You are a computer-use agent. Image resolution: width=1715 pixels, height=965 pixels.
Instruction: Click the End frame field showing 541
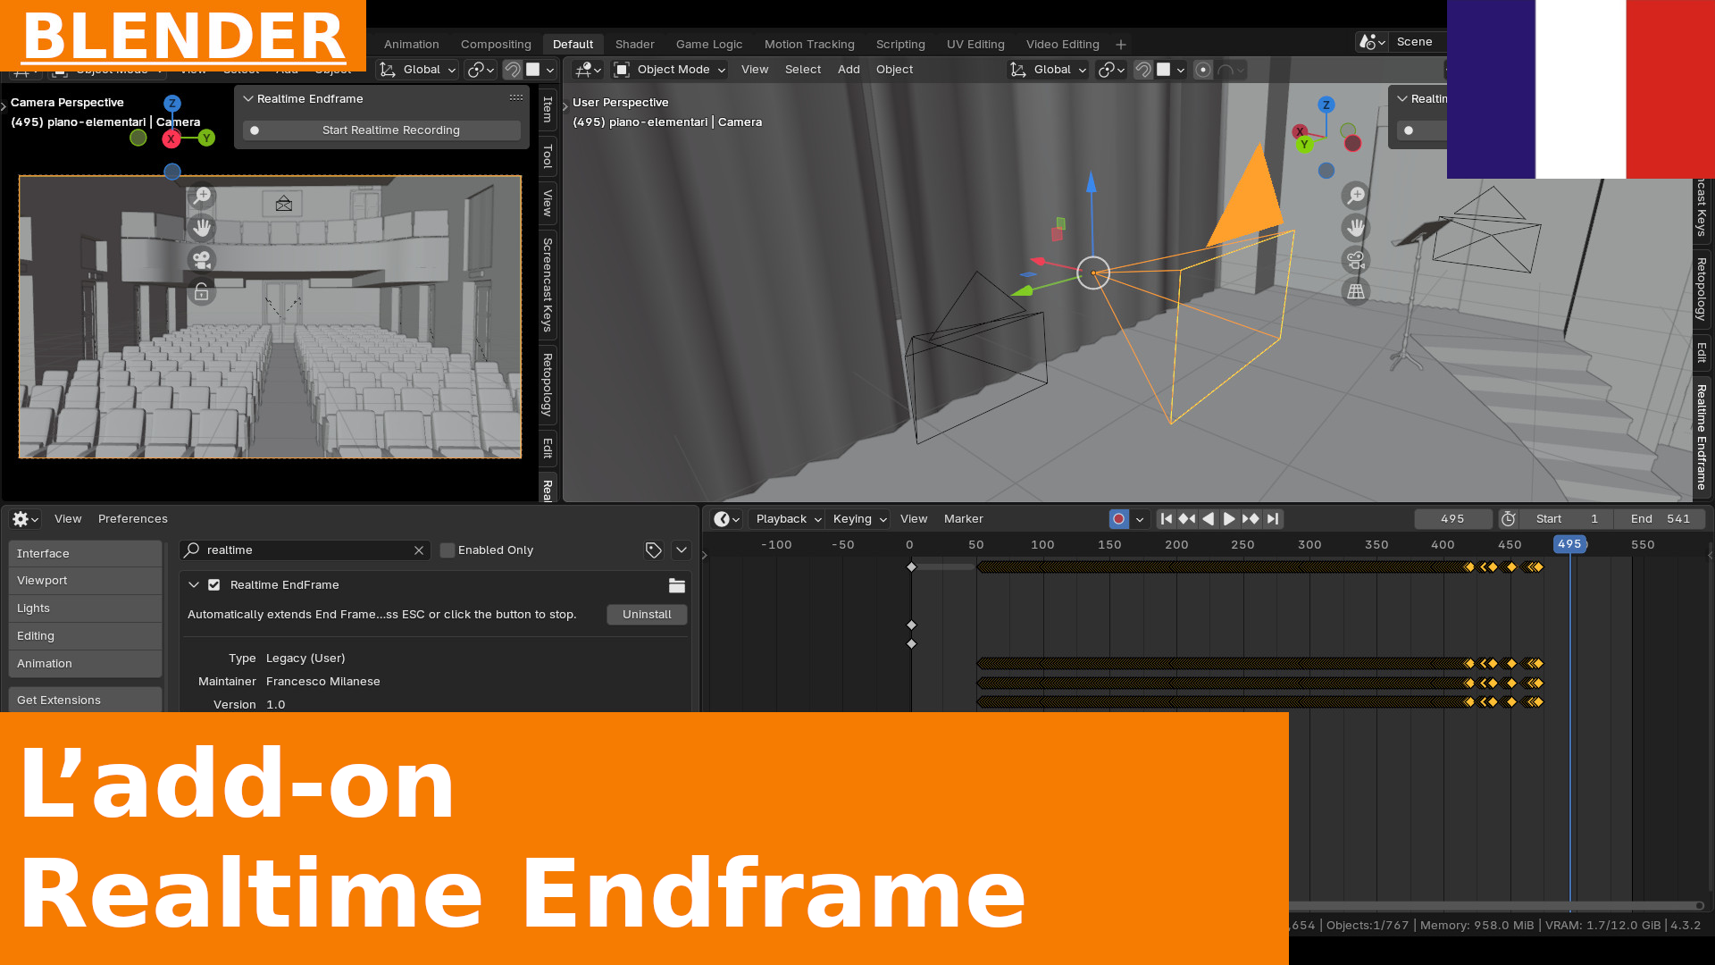(1660, 519)
